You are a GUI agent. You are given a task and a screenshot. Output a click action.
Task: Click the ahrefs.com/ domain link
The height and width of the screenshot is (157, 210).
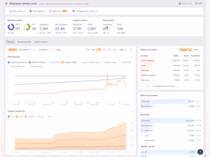[x=29, y=3]
